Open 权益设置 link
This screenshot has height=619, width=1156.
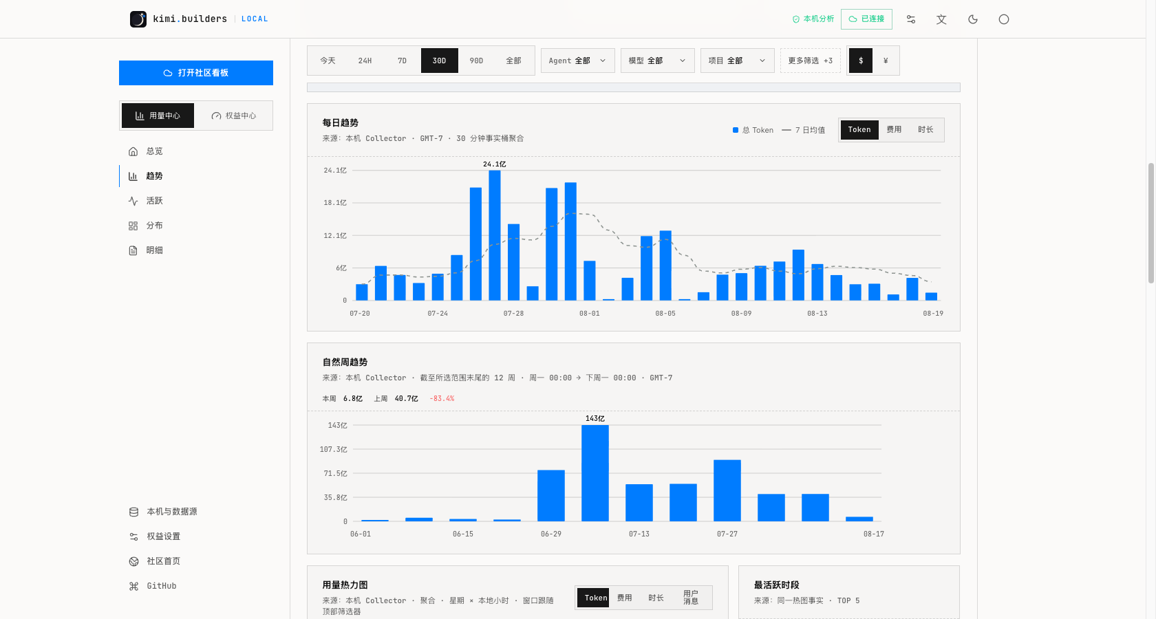[x=196, y=536]
